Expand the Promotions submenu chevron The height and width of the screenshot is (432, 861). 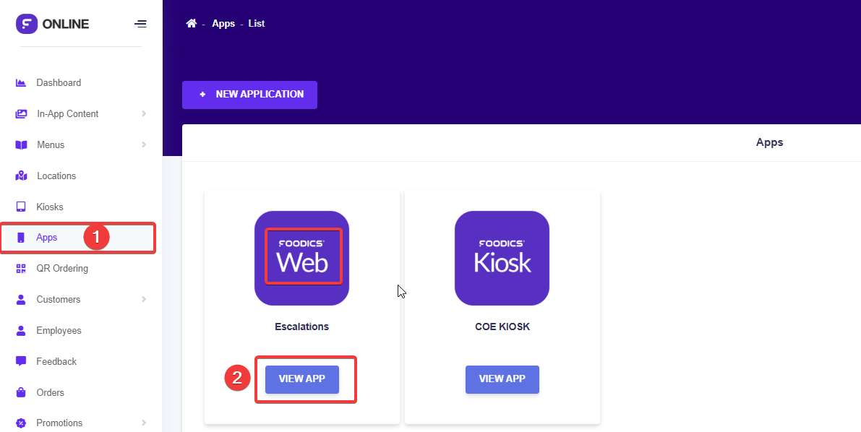coord(144,423)
